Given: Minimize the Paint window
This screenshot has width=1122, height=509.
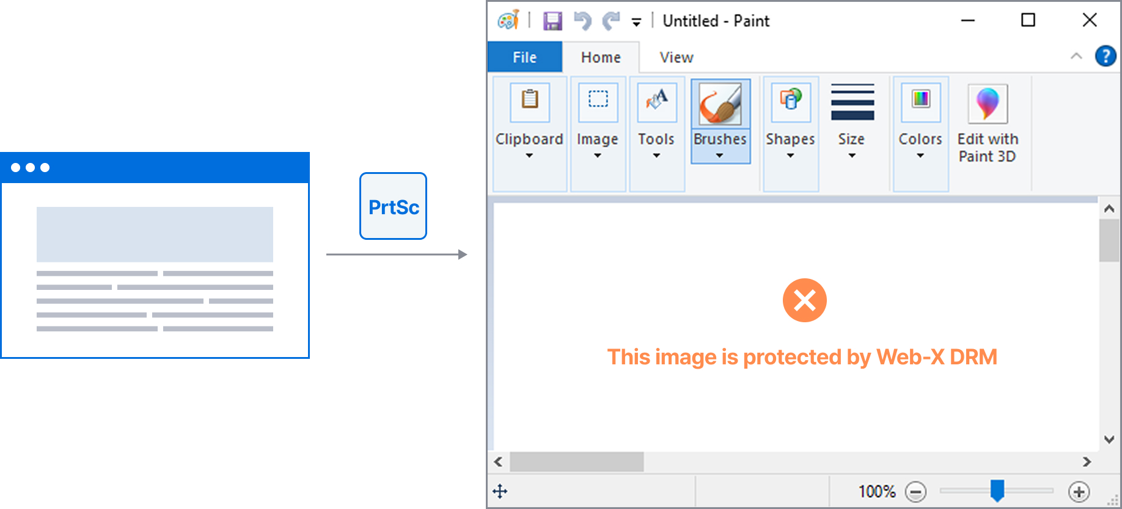Looking at the screenshot, I should point(968,20).
